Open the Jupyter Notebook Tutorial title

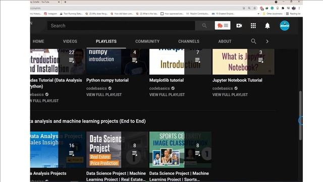(x=237, y=80)
